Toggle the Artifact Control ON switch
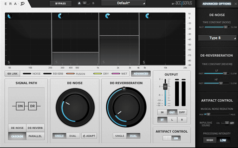This screenshot has height=148, width=238. coord(172,138)
